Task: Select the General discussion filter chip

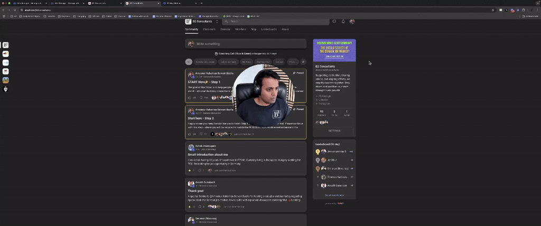Action: [205, 62]
